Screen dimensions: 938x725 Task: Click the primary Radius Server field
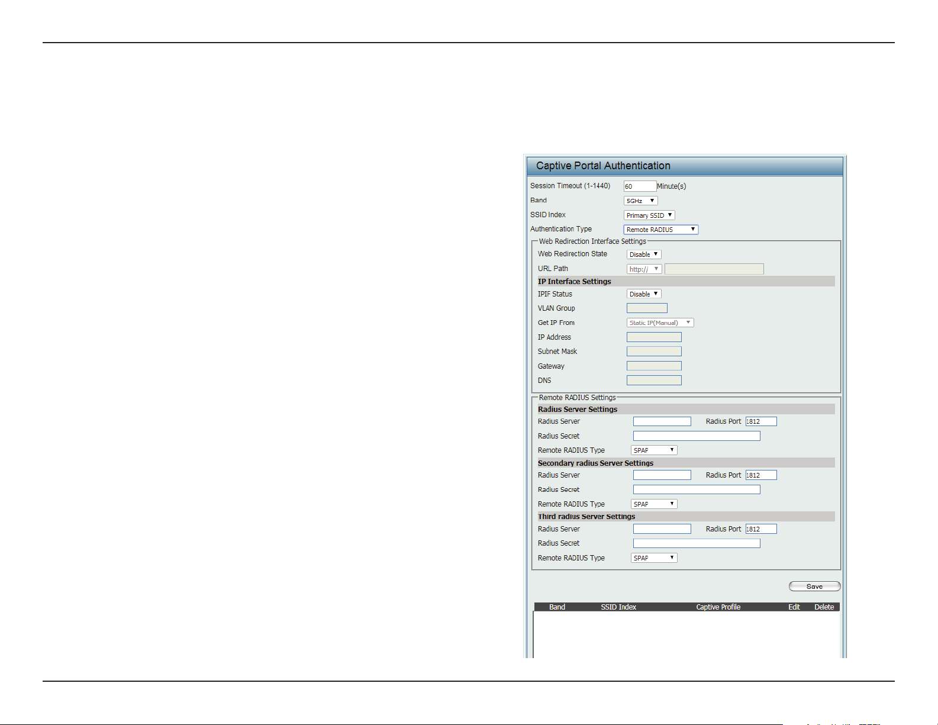click(x=662, y=421)
